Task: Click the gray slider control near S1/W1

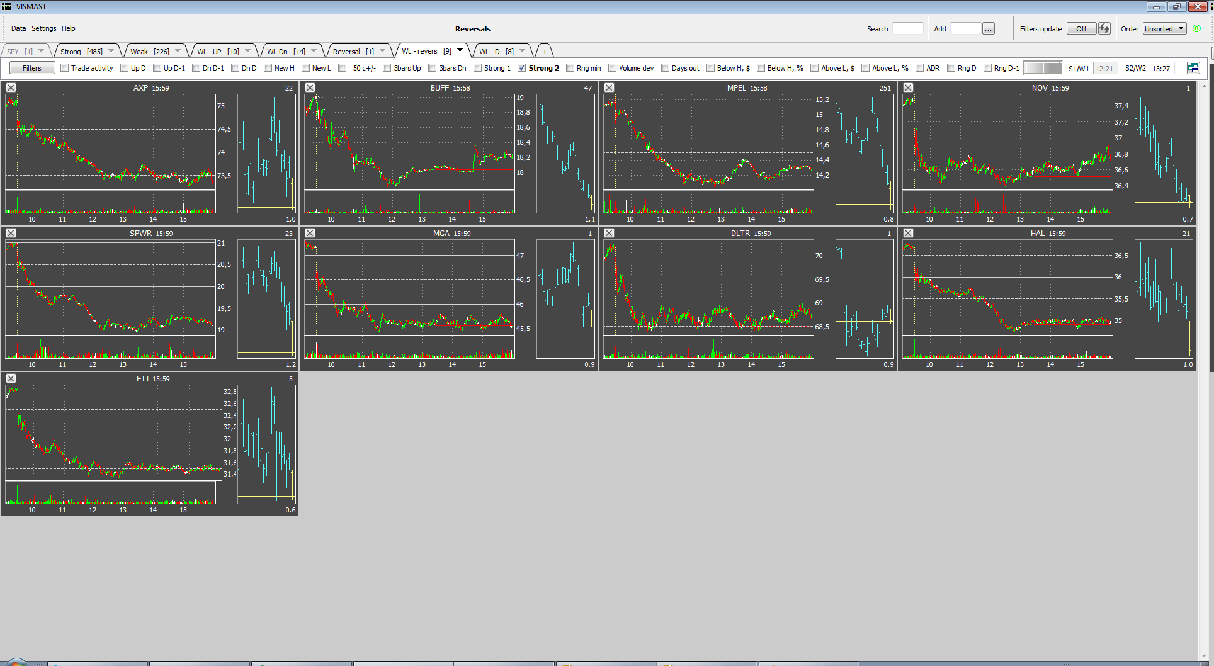Action: (1043, 68)
